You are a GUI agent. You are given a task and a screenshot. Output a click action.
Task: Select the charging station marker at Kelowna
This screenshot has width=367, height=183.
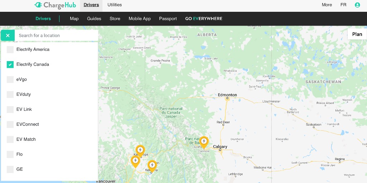point(152,166)
